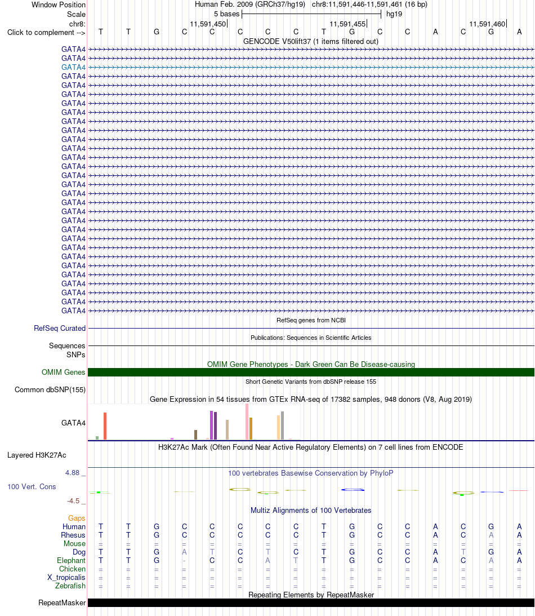The image size is (535, 616).
Task: Click the H3K27Ac Mark ENCODE track title
Action: click(311, 447)
